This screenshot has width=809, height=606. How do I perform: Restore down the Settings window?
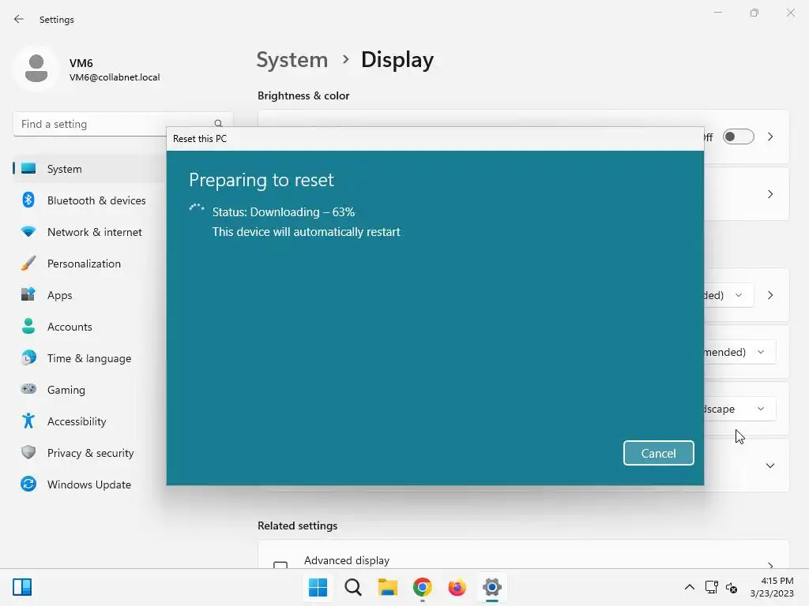(754, 13)
